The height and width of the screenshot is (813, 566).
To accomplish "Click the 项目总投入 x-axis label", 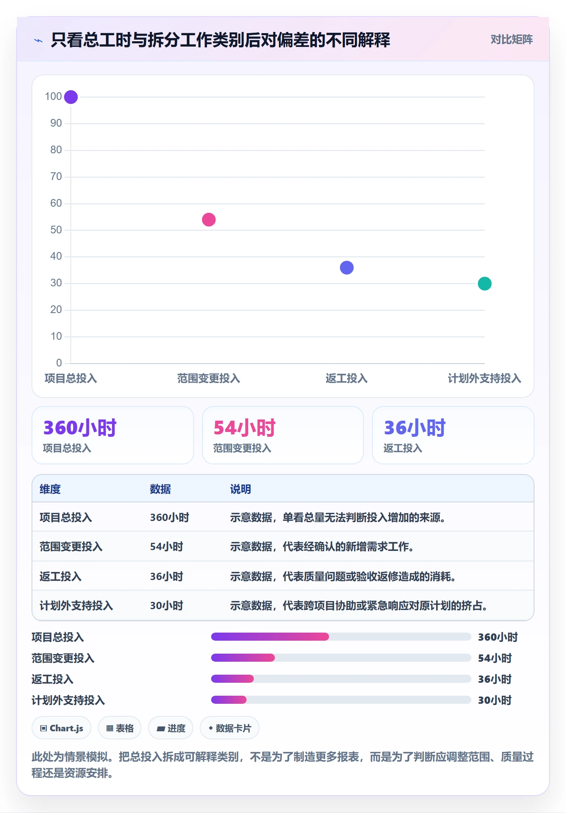I will click(x=71, y=378).
